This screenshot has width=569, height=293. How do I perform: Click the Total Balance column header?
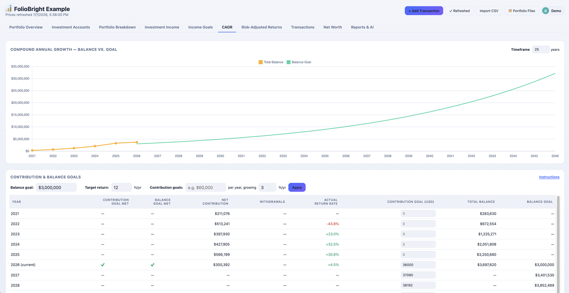coord(481,202)
